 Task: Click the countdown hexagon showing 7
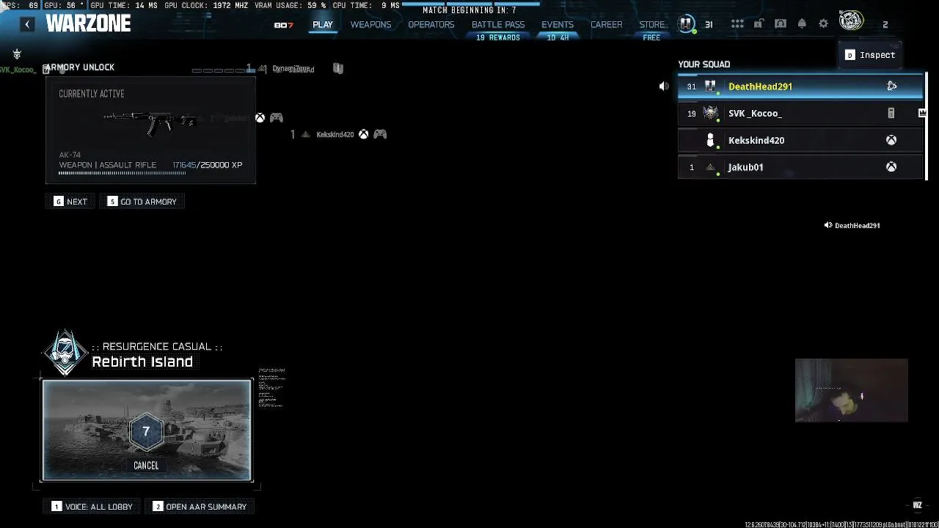[x=146, y=431]
